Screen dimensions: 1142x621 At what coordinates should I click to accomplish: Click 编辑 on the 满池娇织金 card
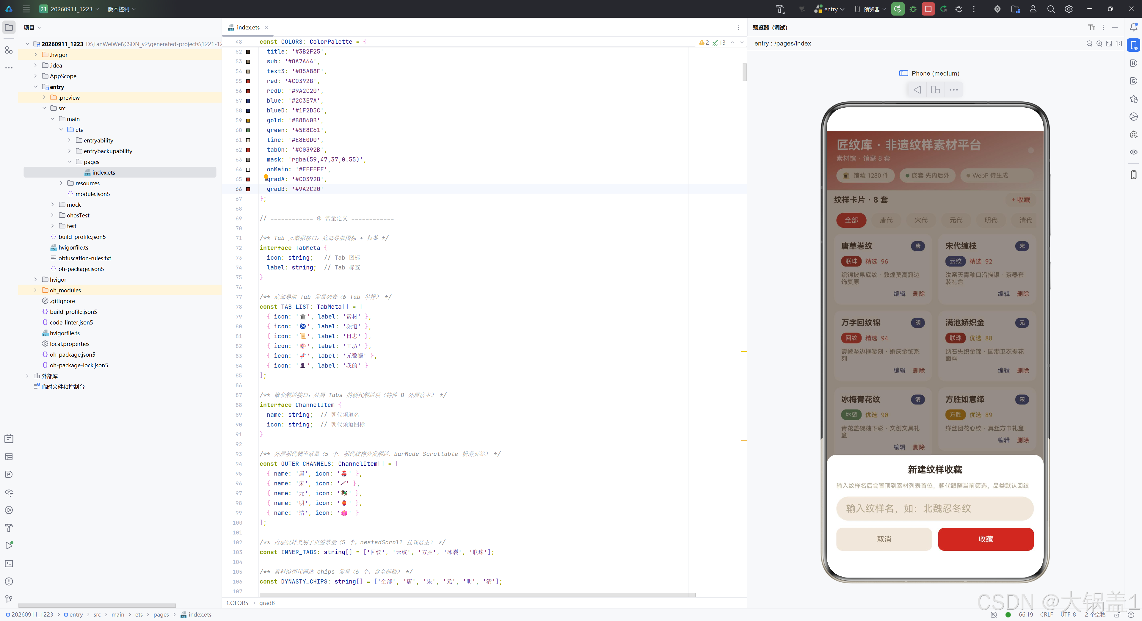1004,371
